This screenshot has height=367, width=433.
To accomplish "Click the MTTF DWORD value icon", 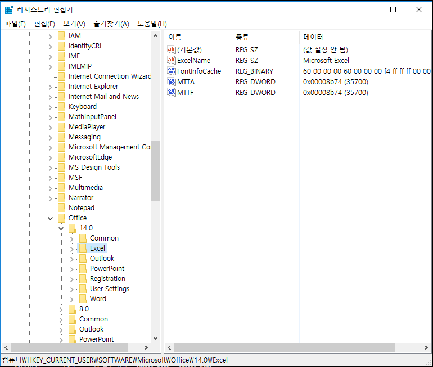I will coord(171,92).
